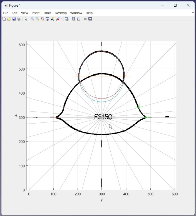
Task: Open the Desktop menu
Action: coord(61,13)
